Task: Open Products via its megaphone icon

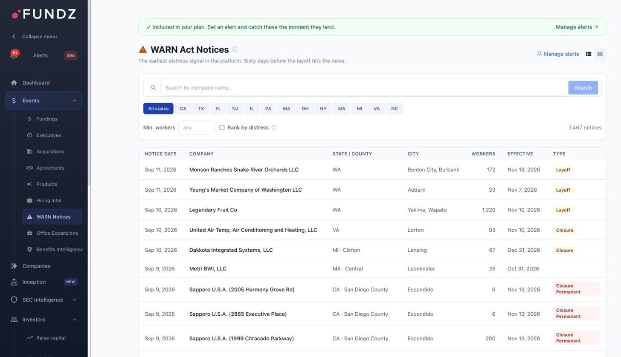Action: click(29, 184)
